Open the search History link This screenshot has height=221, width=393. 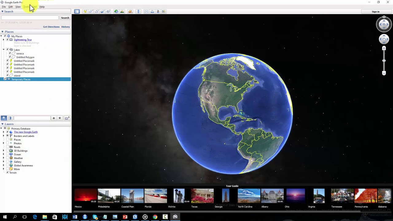65,27
